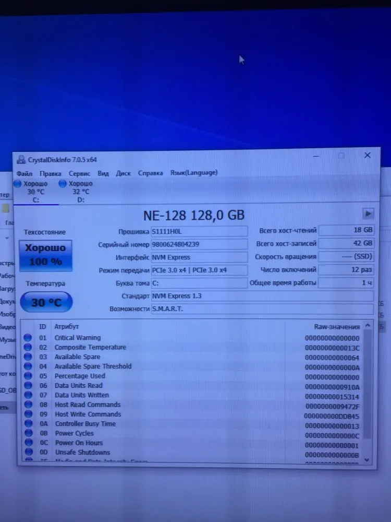The image size is (391, 522).
Task: Open the Диск menu
Action: point(123,173)
